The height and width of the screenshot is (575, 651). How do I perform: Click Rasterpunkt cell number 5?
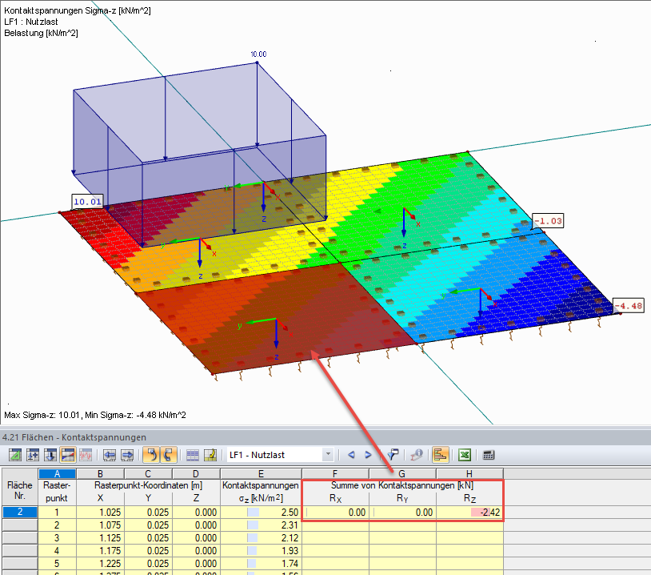[x=57, y=564]
